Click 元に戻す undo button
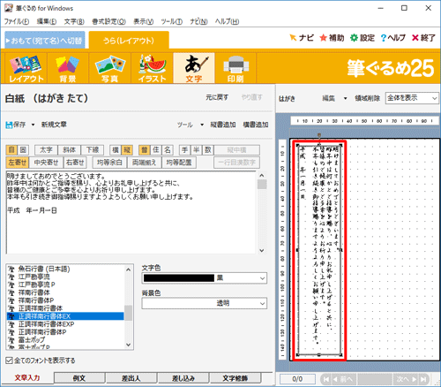This screenshot has height=387, width=441. point(217,97)
